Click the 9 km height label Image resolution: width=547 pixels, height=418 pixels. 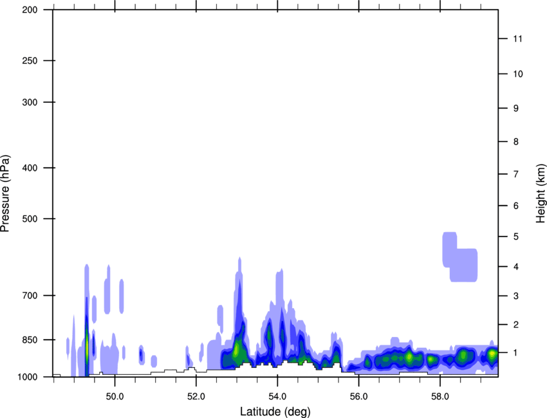(516, 109)
